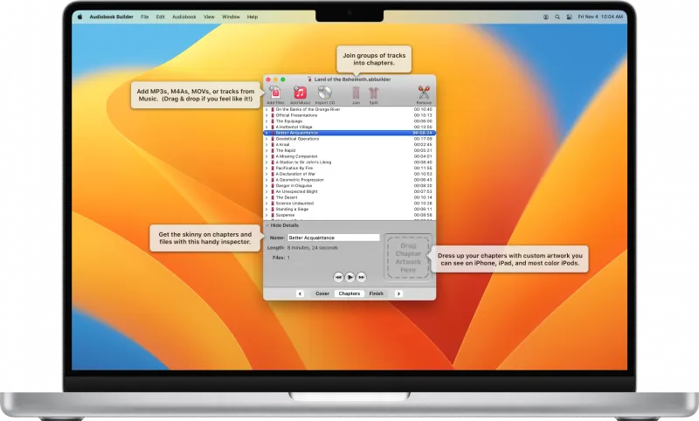Expand Danger in Disguise chapter
Viewport: 699px width, 421px height.
tap(266, 185)
